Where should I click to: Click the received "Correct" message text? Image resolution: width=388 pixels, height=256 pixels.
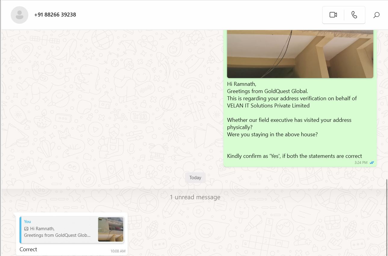pos(28,249)
